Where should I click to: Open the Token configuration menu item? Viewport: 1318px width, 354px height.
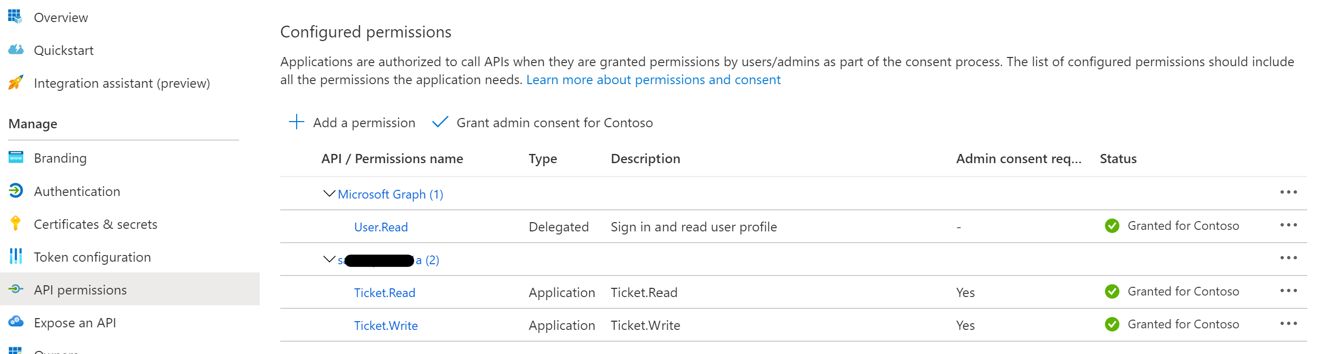click(x=92, y=257)
